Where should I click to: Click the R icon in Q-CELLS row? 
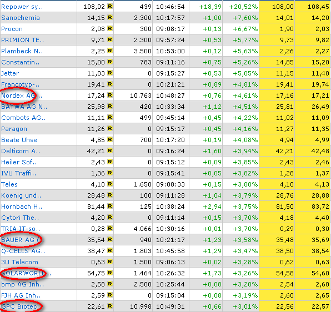pyautogui.click(x=110, y=250)
